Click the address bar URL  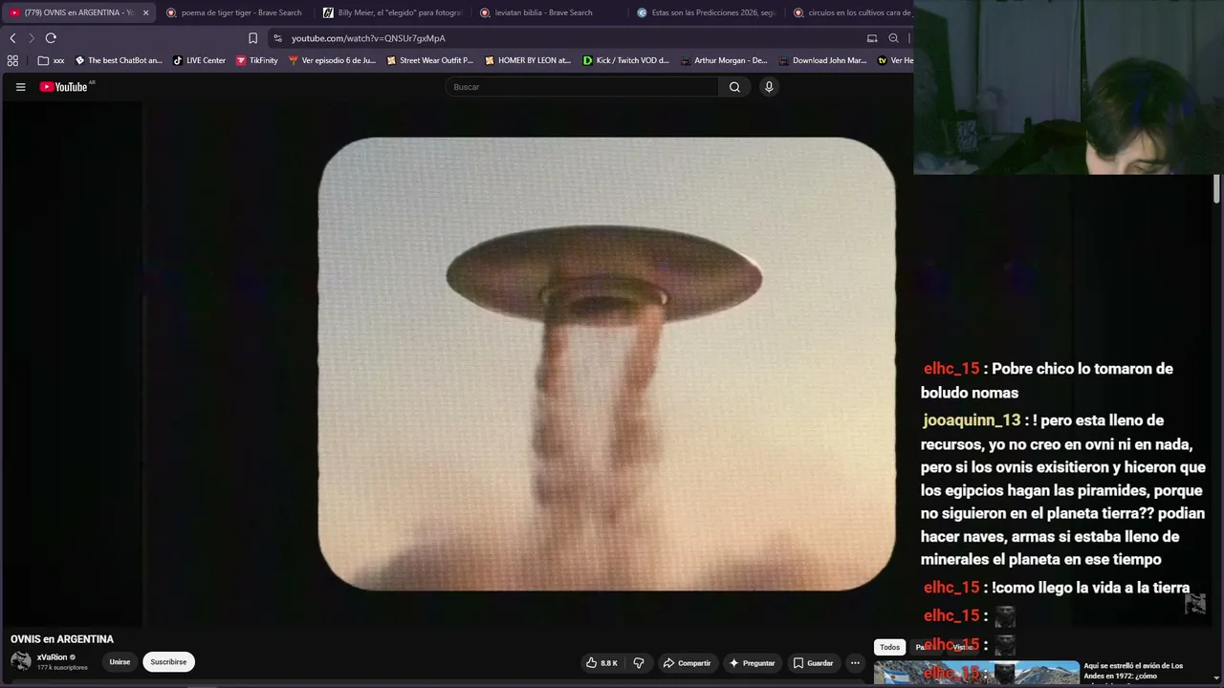pyautogui.click(x=368, y=38)
